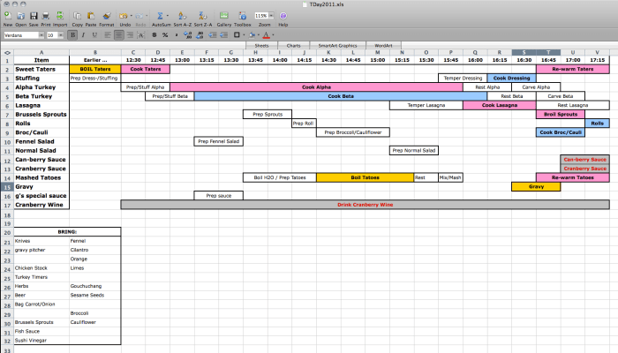Save the workbook using the Save icon
Screen dimensions: 618x353
click(33, 17)
